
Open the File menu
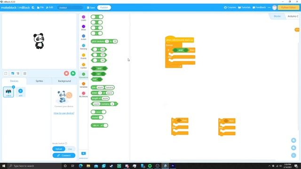coord(40,8)
